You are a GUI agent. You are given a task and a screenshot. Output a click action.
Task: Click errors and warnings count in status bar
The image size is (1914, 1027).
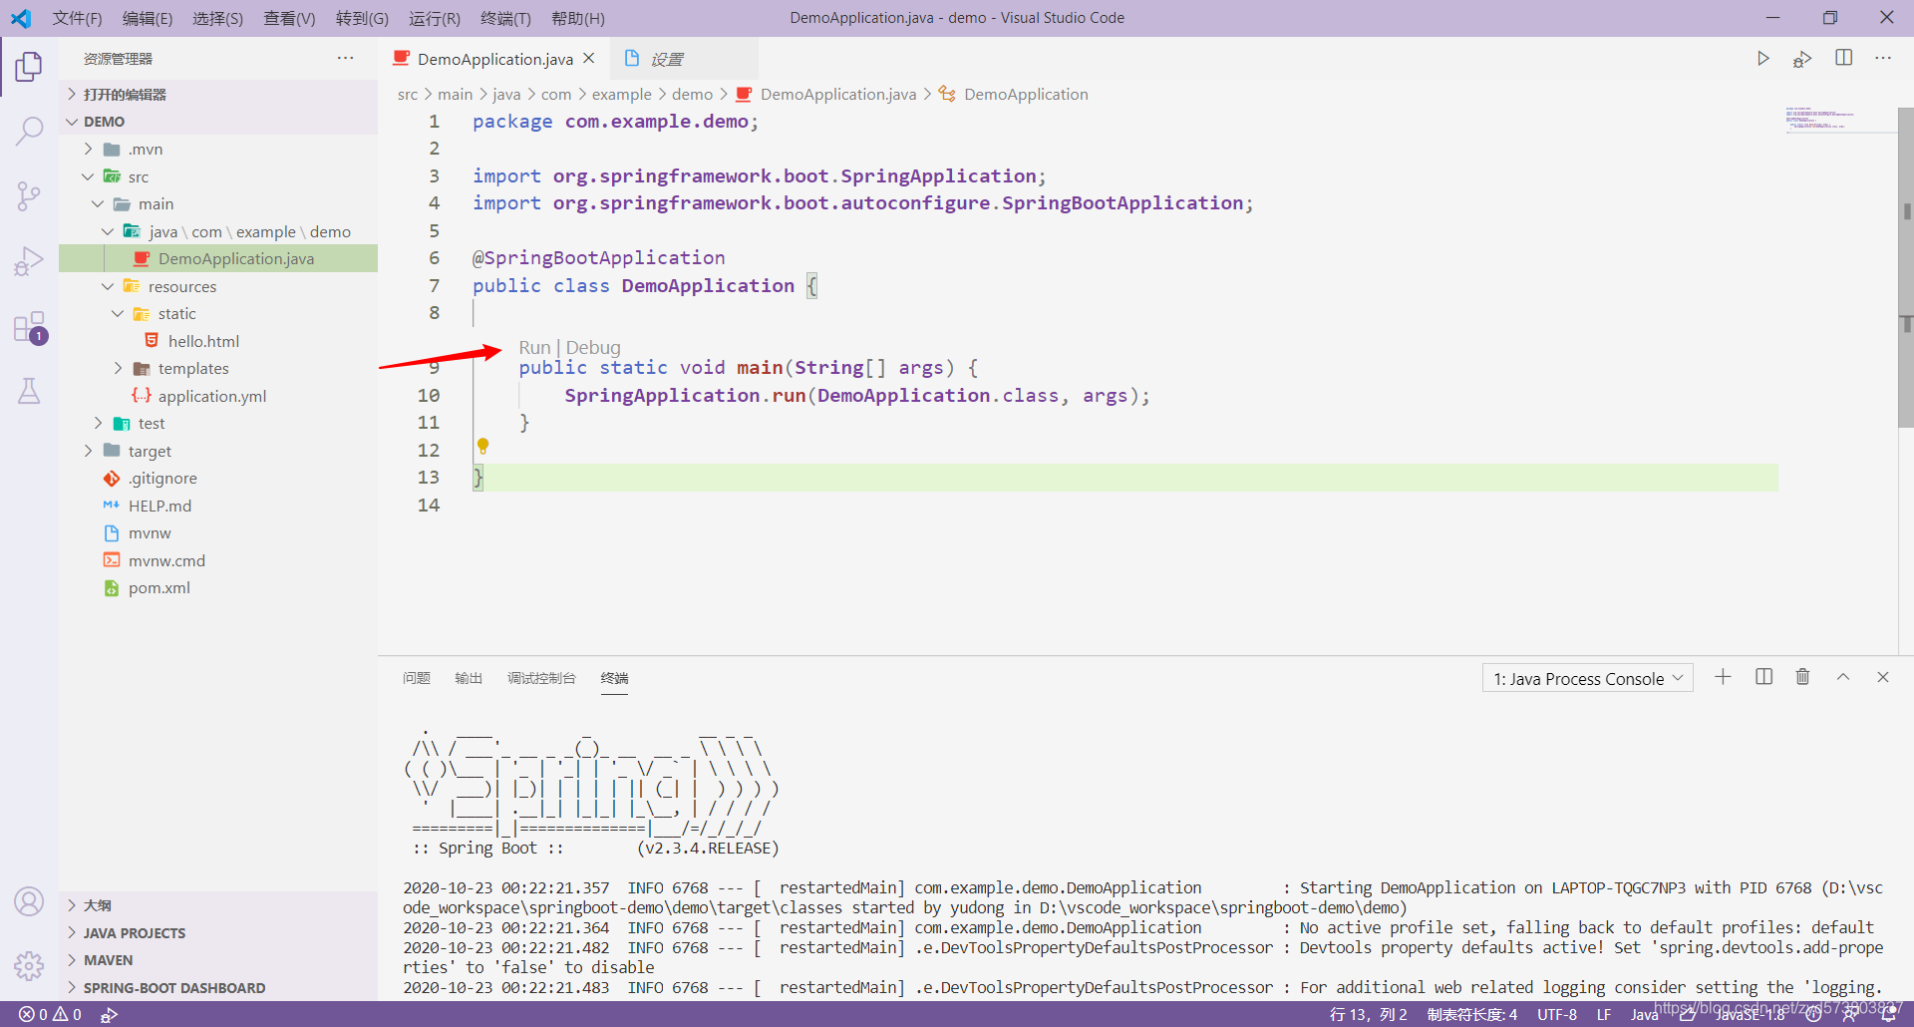tap(50, 1014)
